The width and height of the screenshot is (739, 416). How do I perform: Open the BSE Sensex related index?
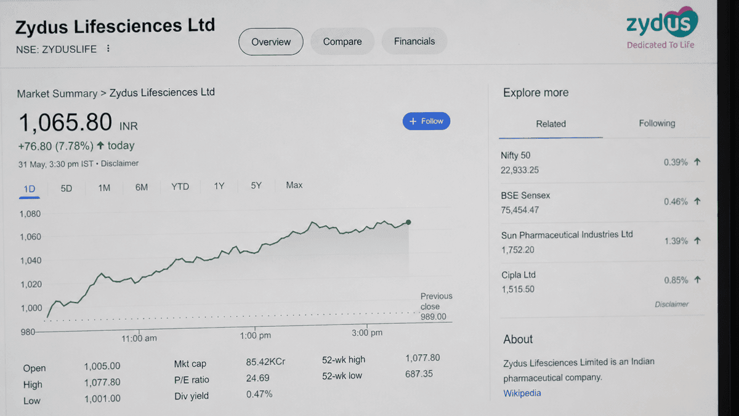click(600, 202)
